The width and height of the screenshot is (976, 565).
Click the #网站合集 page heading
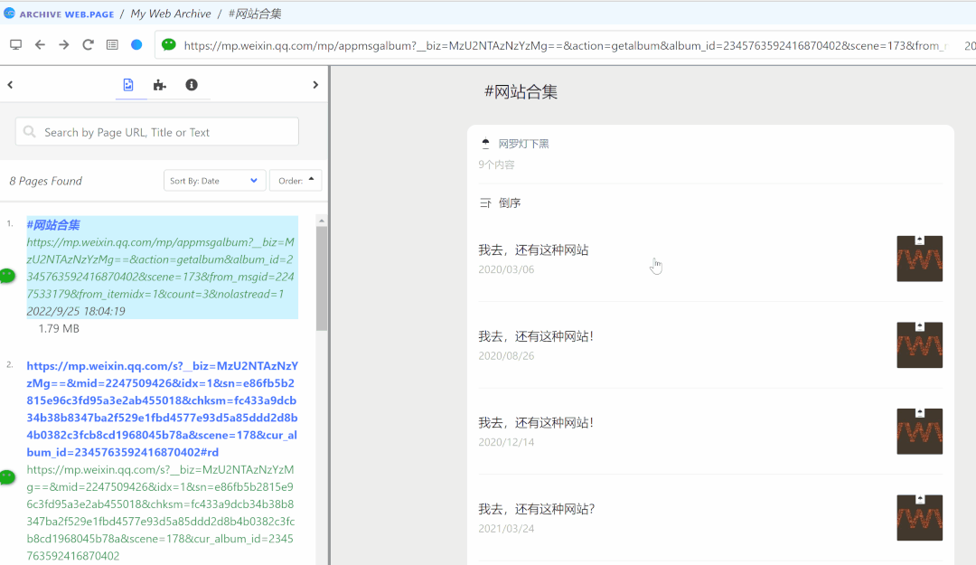521,92
